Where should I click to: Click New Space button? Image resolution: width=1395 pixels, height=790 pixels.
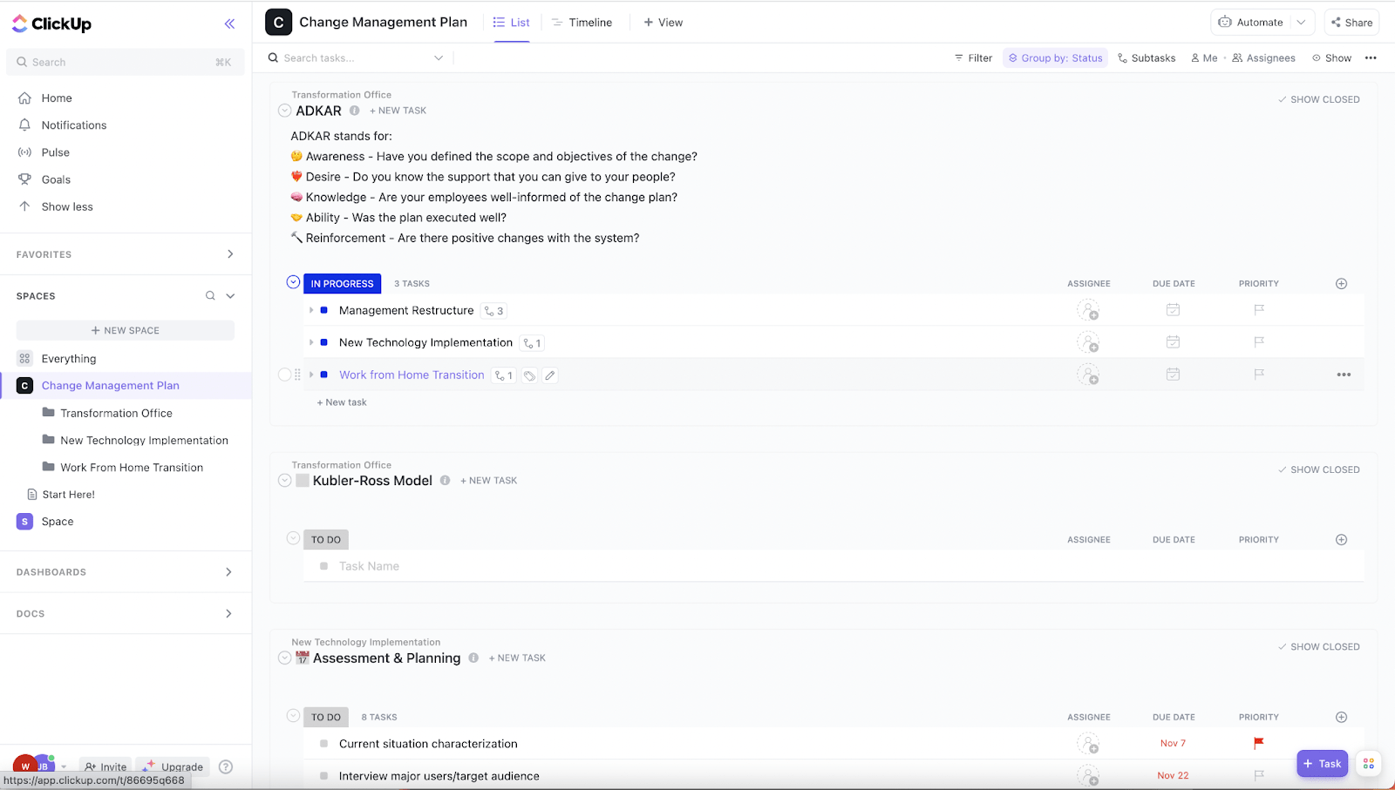126,331
